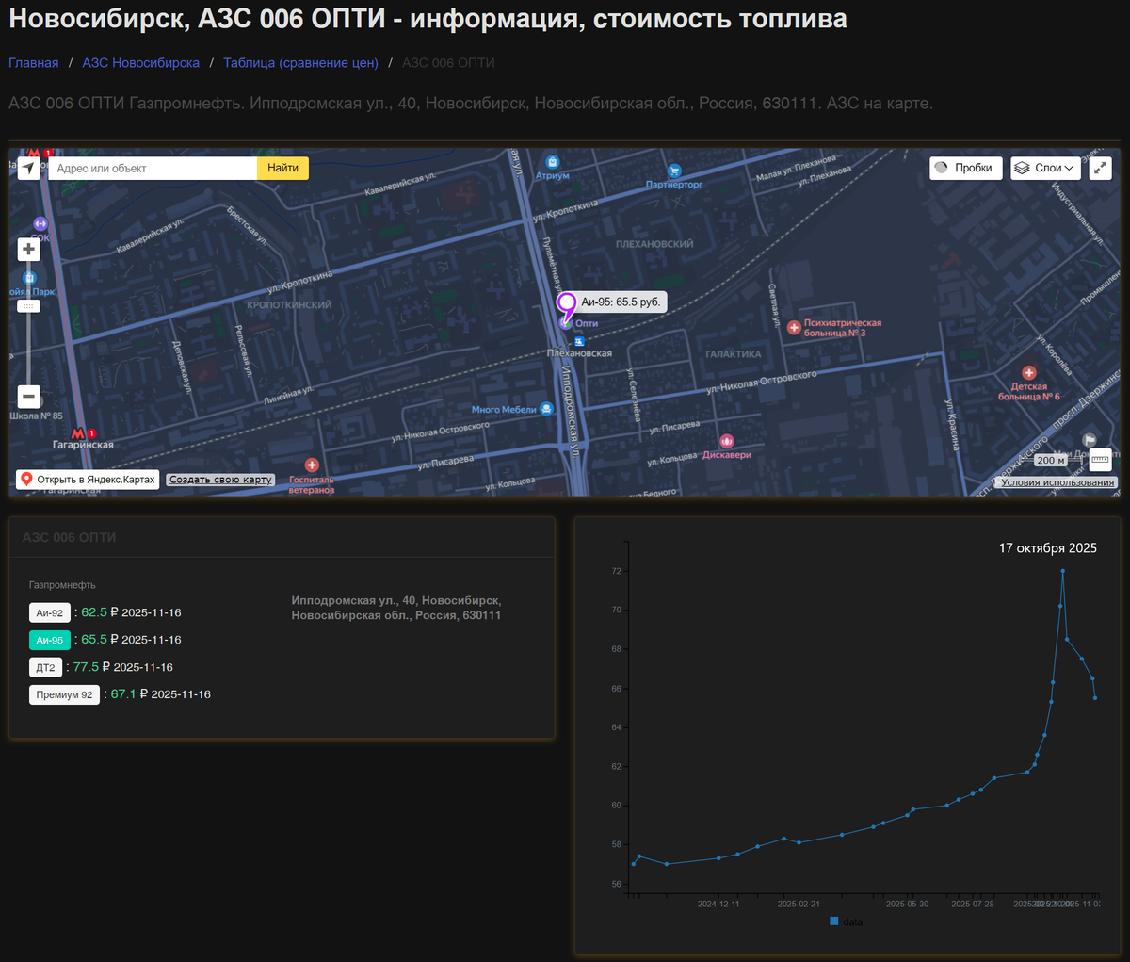This screenshot has height=962, width=1130.
Task: Click the 2025-05-30 chart axis label
Action: pyautogui.click(x=907, y=904)
